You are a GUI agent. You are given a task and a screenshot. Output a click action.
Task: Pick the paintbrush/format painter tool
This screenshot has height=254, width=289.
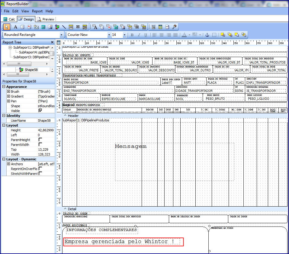click(x=174, y=27)
